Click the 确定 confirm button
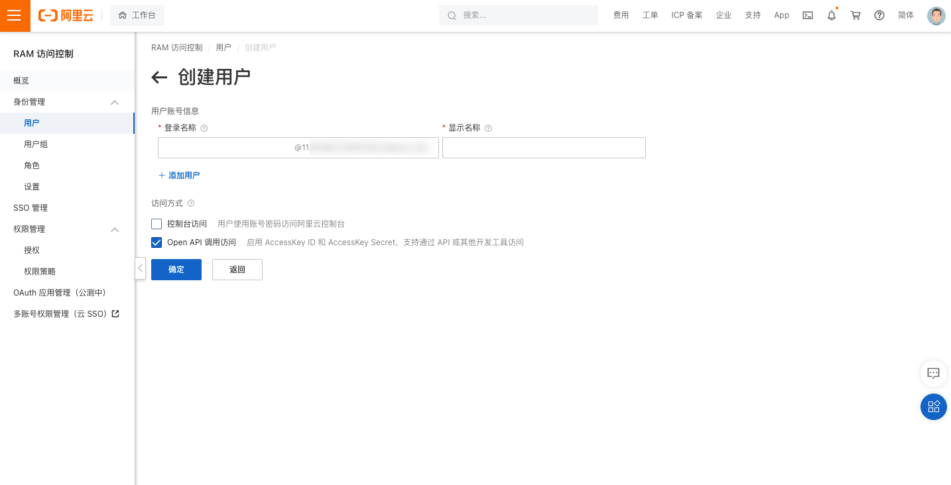Screen dimensions: 951x485 (176, 270)
